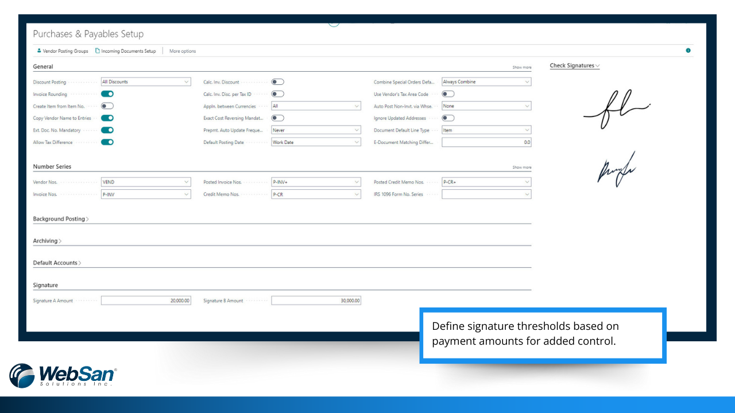The image size is (735, 413).
Task: Click the green info icon top right
Action: 688,50
